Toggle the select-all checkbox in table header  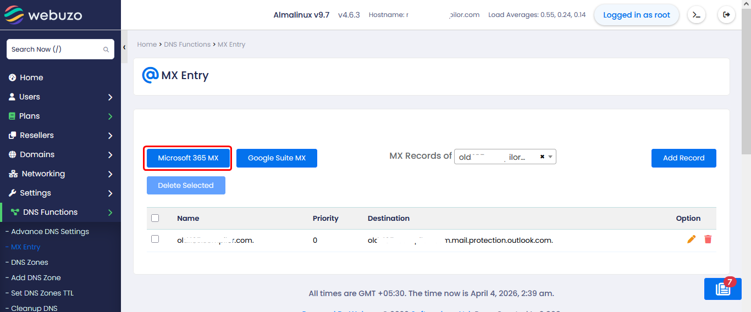[x=155, y=218]
